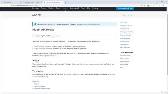Open Getting Started in sidebar
The width and height of the screenshot is (168, 94).
click(124, 29)
